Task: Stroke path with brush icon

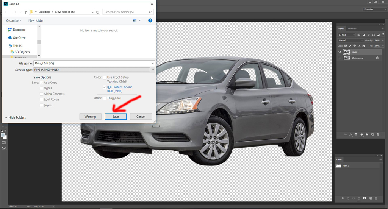Action: (x=348, y=198)
